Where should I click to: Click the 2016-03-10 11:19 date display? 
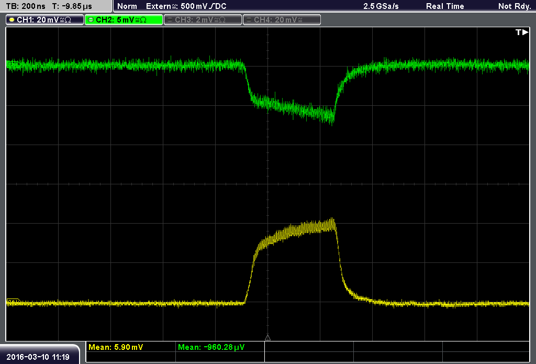[x=38, y=357]
